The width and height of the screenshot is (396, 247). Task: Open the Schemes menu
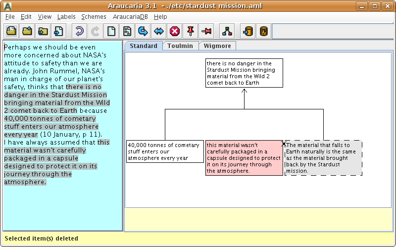tap(94, 17)
